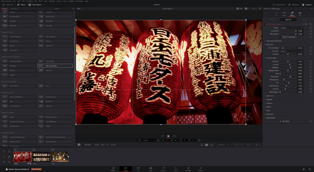Open the Fusion menu
The height and width of the screenshot is (172, 314).
(x=59, y=1)
